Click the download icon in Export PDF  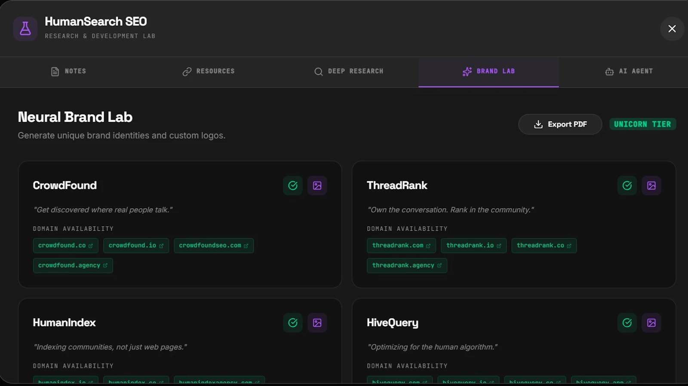[538, 125]
